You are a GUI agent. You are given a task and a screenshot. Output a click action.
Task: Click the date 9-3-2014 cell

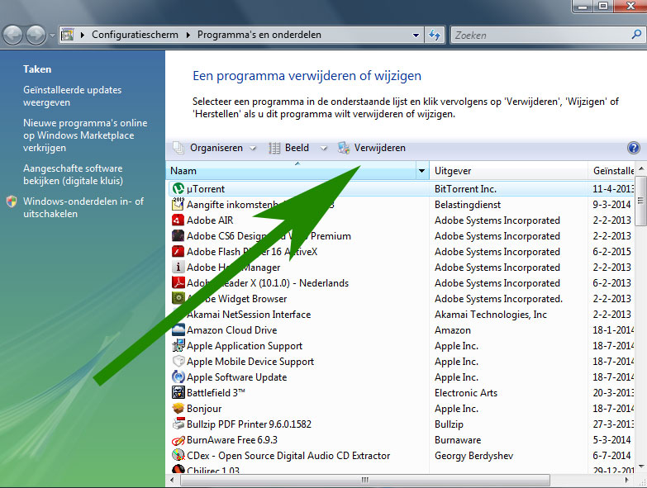click(x=611, y=205)
